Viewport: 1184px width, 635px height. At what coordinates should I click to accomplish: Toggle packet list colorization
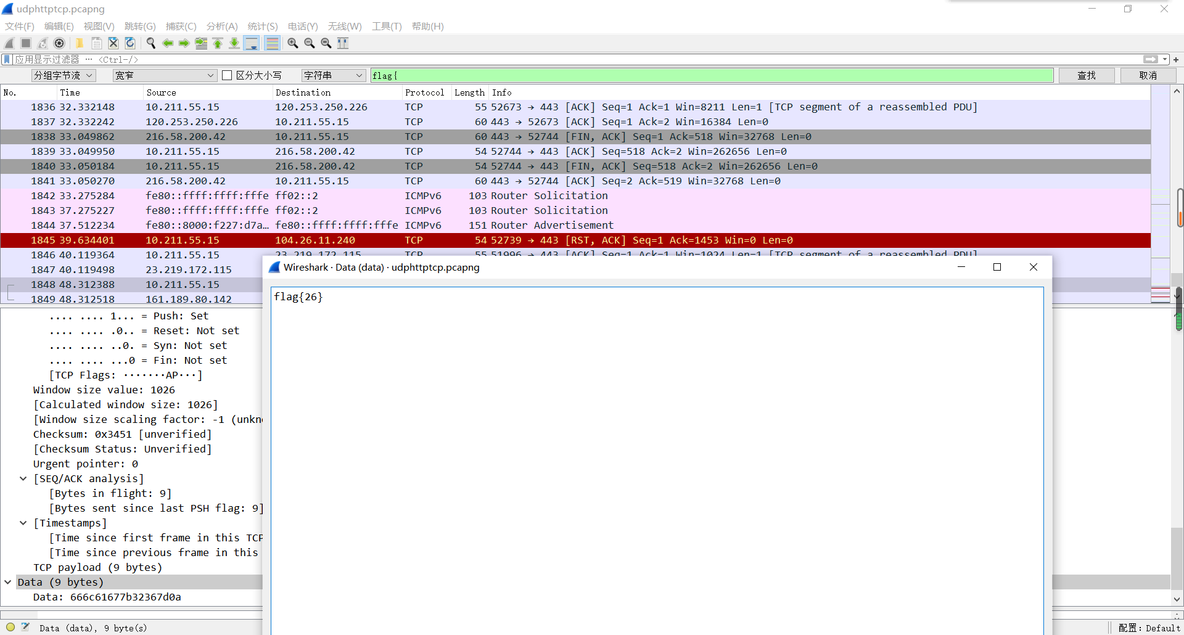[x=272, y=43]
